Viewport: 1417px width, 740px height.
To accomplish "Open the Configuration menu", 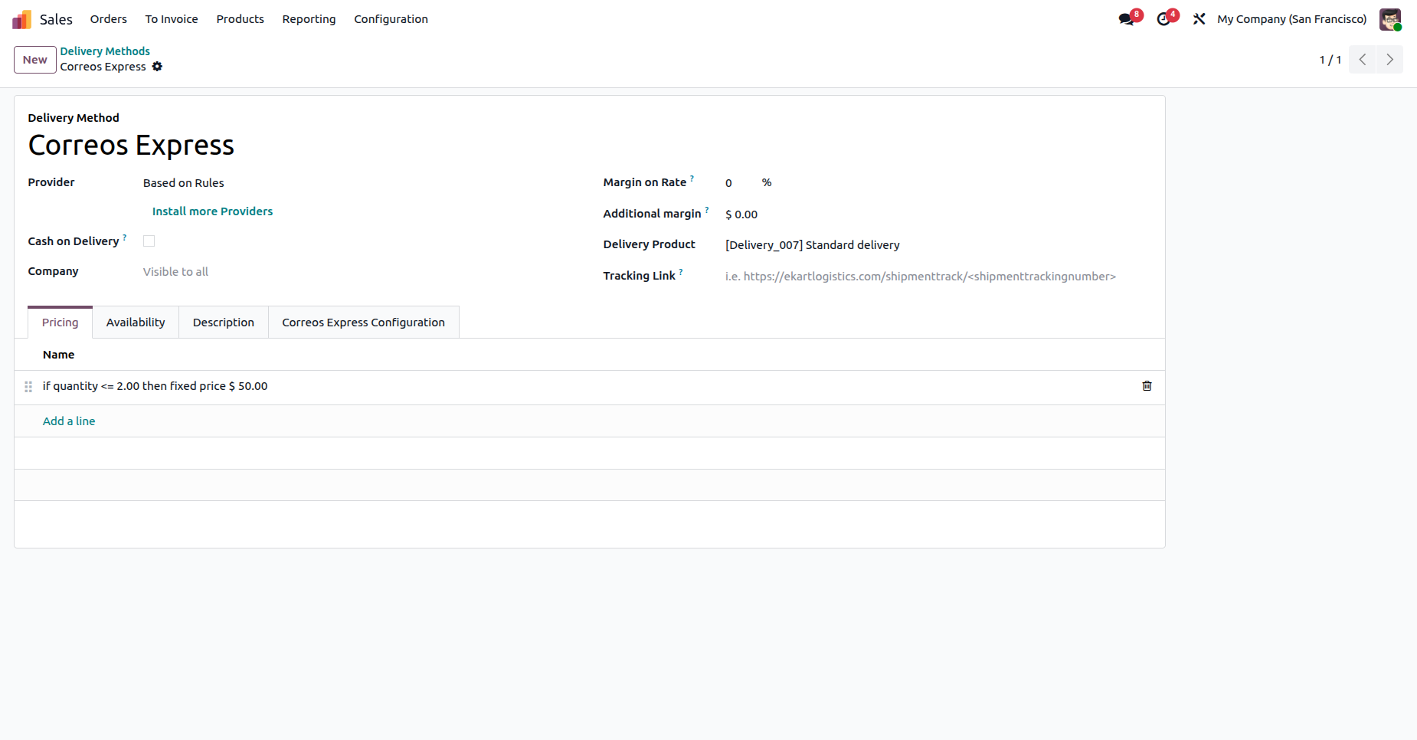I will pos(391,19).
